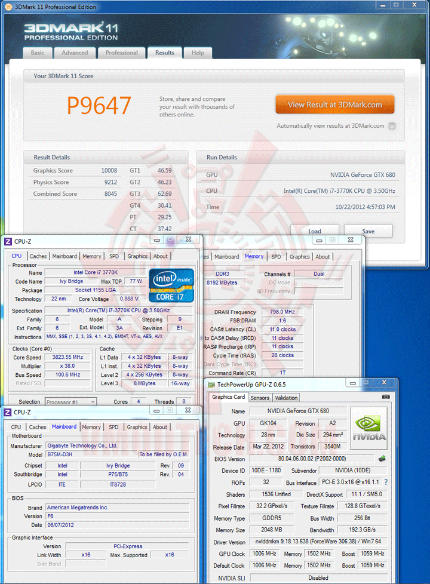Select the CPU tab in the Mainboard CPU-Z window
Screen dimensions: 430x584
(x=16, y=427)
